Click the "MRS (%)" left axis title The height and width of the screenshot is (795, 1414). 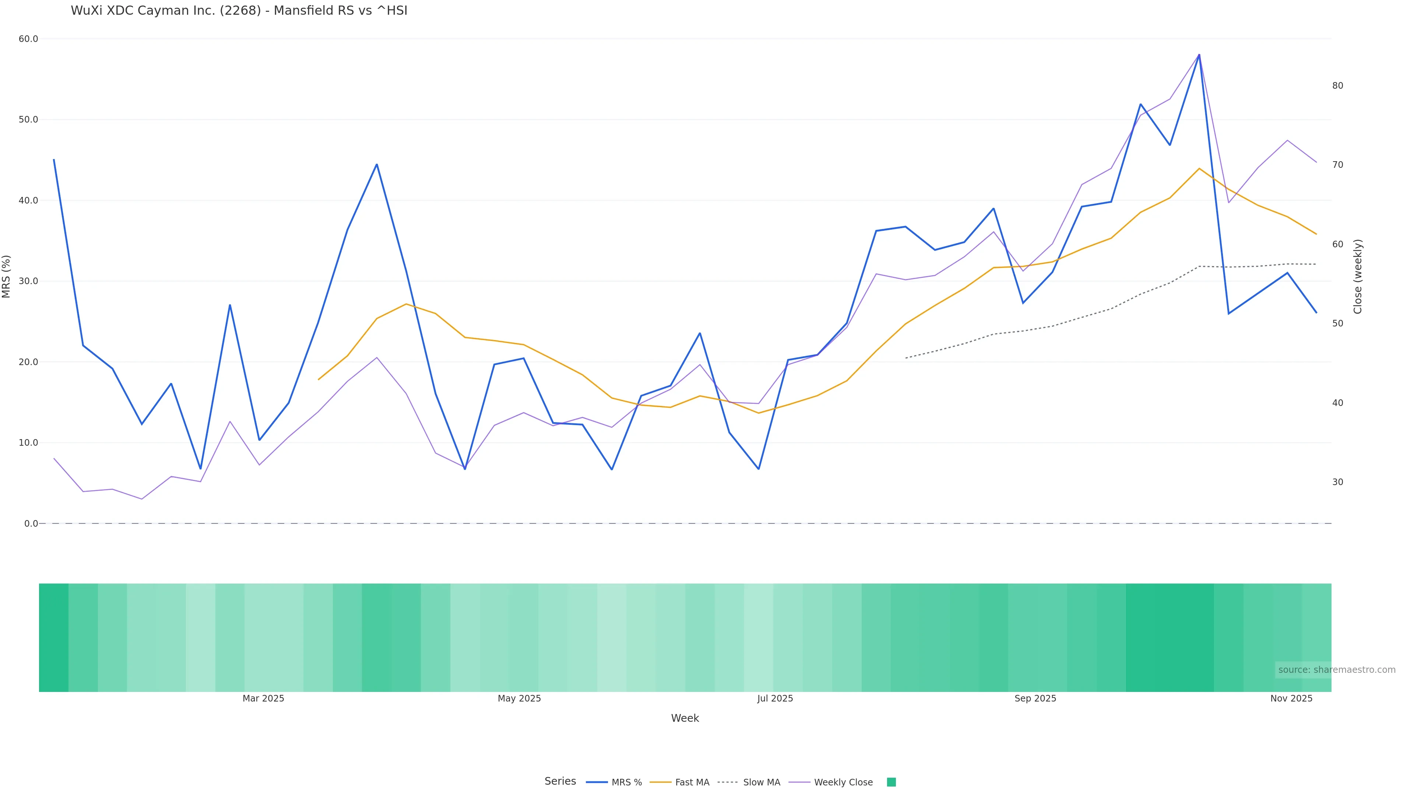pyautogui.click(x=7, y=276)
